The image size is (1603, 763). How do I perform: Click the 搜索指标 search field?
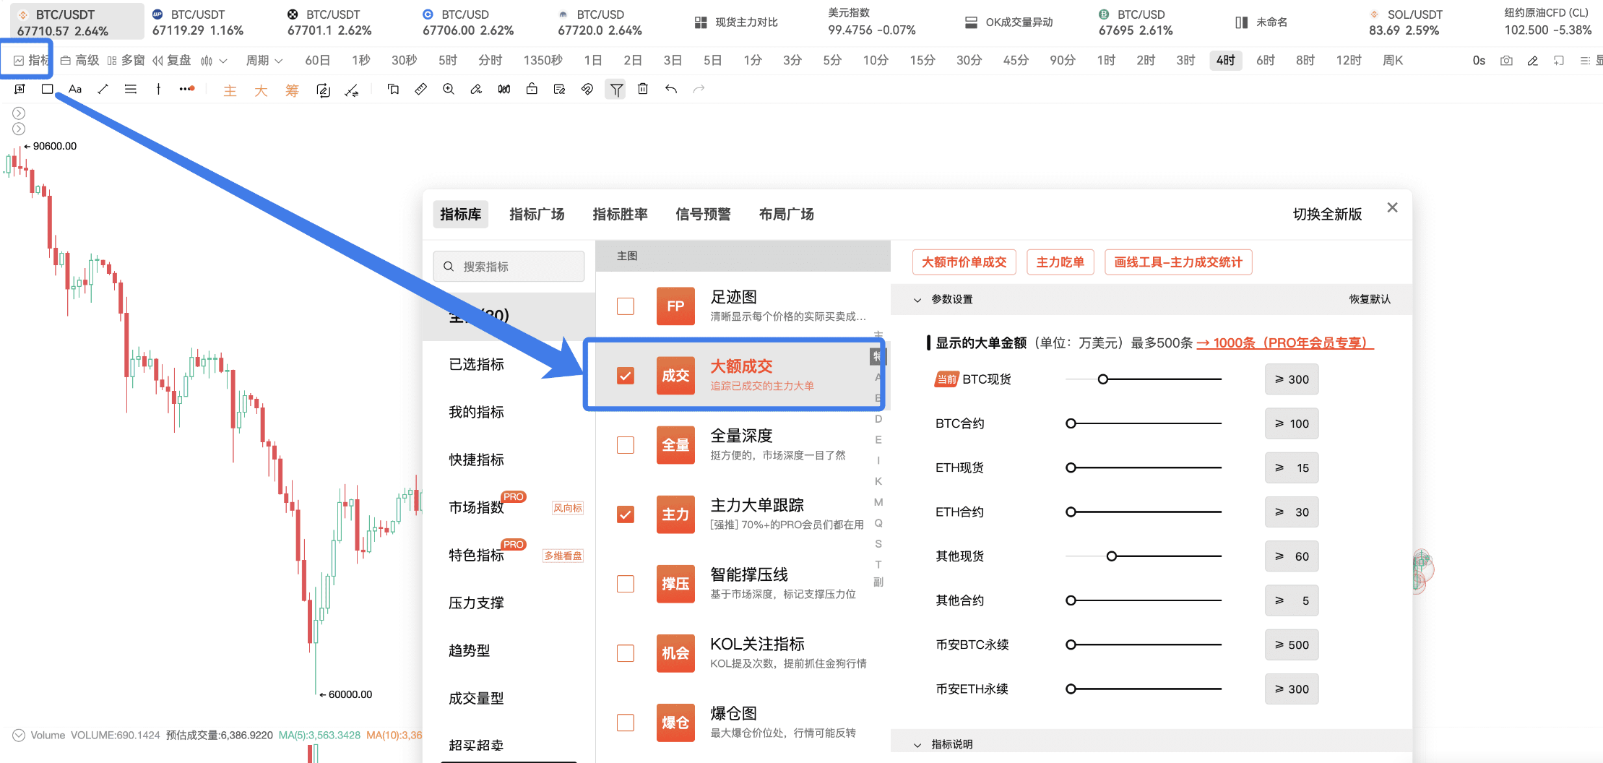(509, 267)
